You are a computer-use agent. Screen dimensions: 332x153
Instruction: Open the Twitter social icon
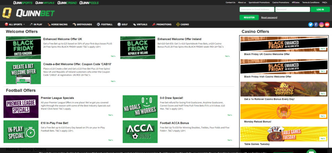311,25
